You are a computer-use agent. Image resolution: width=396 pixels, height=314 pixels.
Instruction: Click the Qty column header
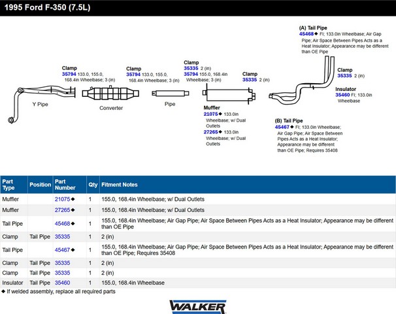click(93, 185)
